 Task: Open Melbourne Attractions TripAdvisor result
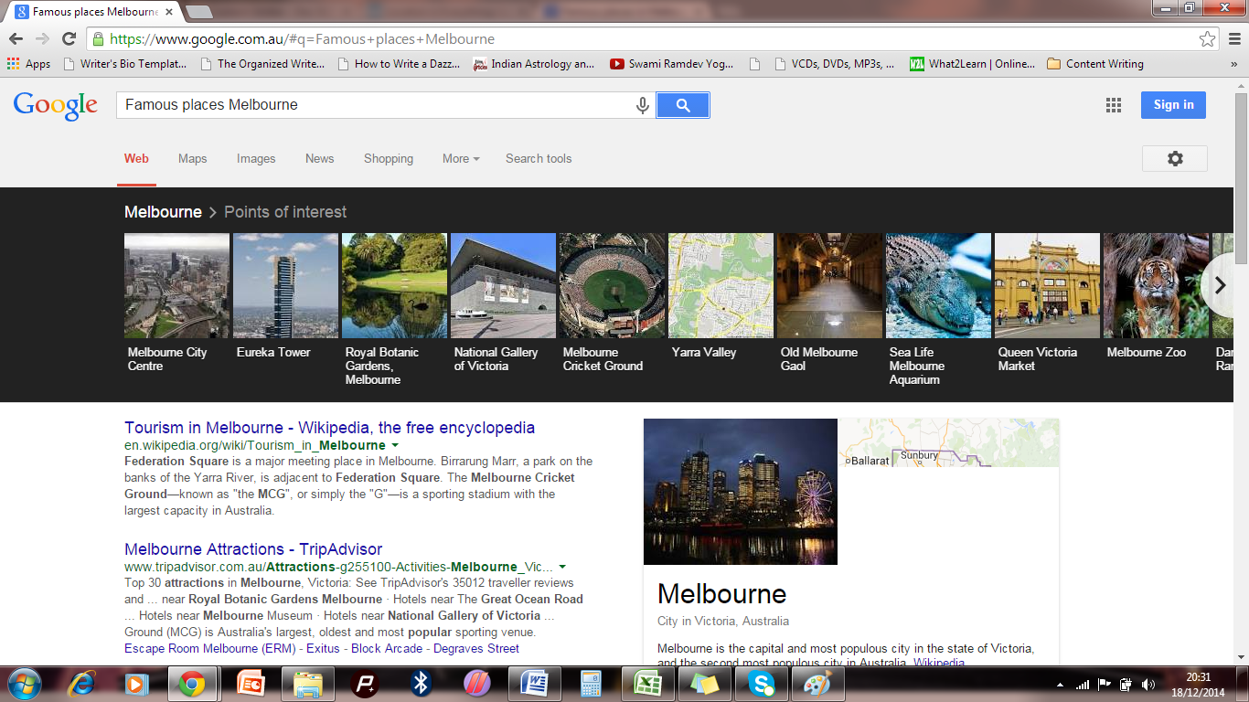[x=253, y=549]
